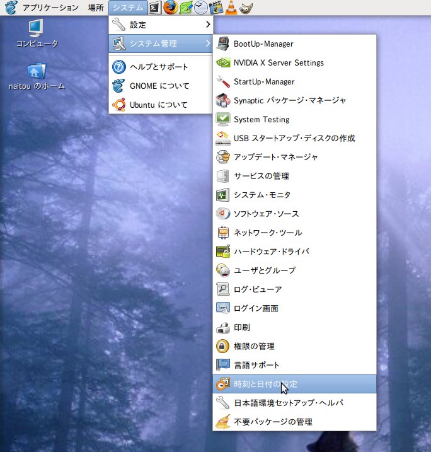Click the ネットワーク・ツール icon
This screenshot has width=431, height=452.
point(223,233)
